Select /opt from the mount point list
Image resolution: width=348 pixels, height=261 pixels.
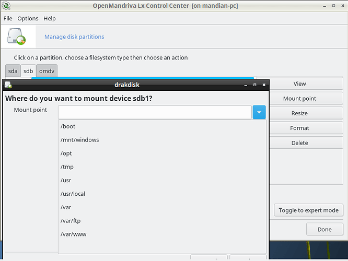[162, 153]
